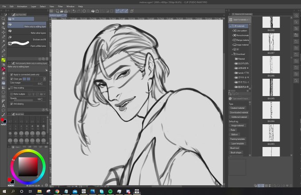Viewport: 301px width, 195px height.
Task: Click the Scale/Rotate transform icon in command bar
Action: [x=97, y=11]
